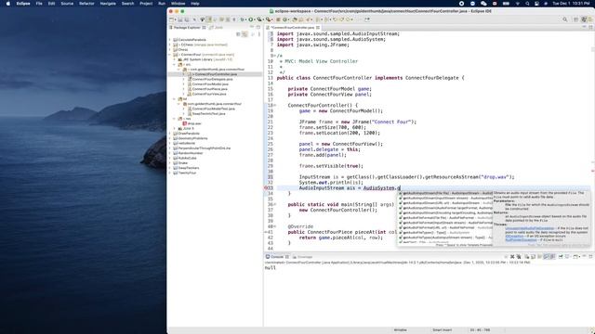Screen dimensions: 595x334
Task: Click the green Run toolbar icon
Action: (250, 19)
